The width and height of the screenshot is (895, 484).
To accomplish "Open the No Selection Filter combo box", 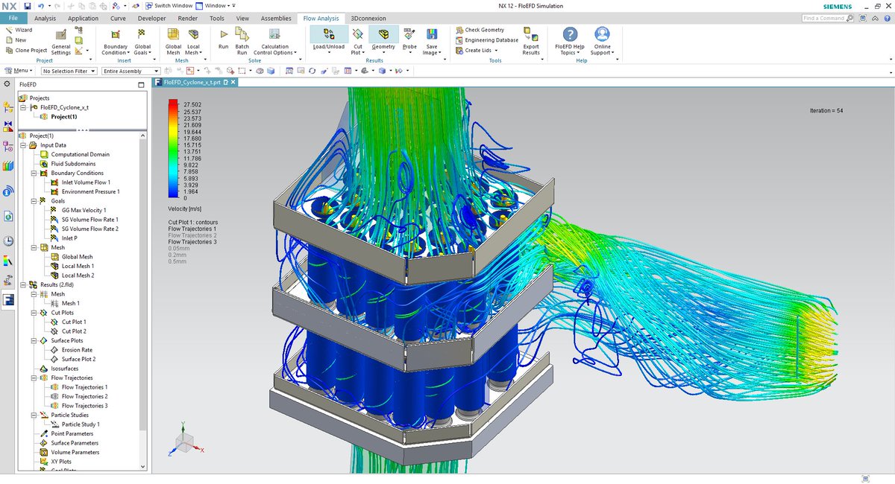I will 69,71.
